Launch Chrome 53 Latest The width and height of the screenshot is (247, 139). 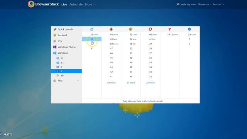click(131, 34)
